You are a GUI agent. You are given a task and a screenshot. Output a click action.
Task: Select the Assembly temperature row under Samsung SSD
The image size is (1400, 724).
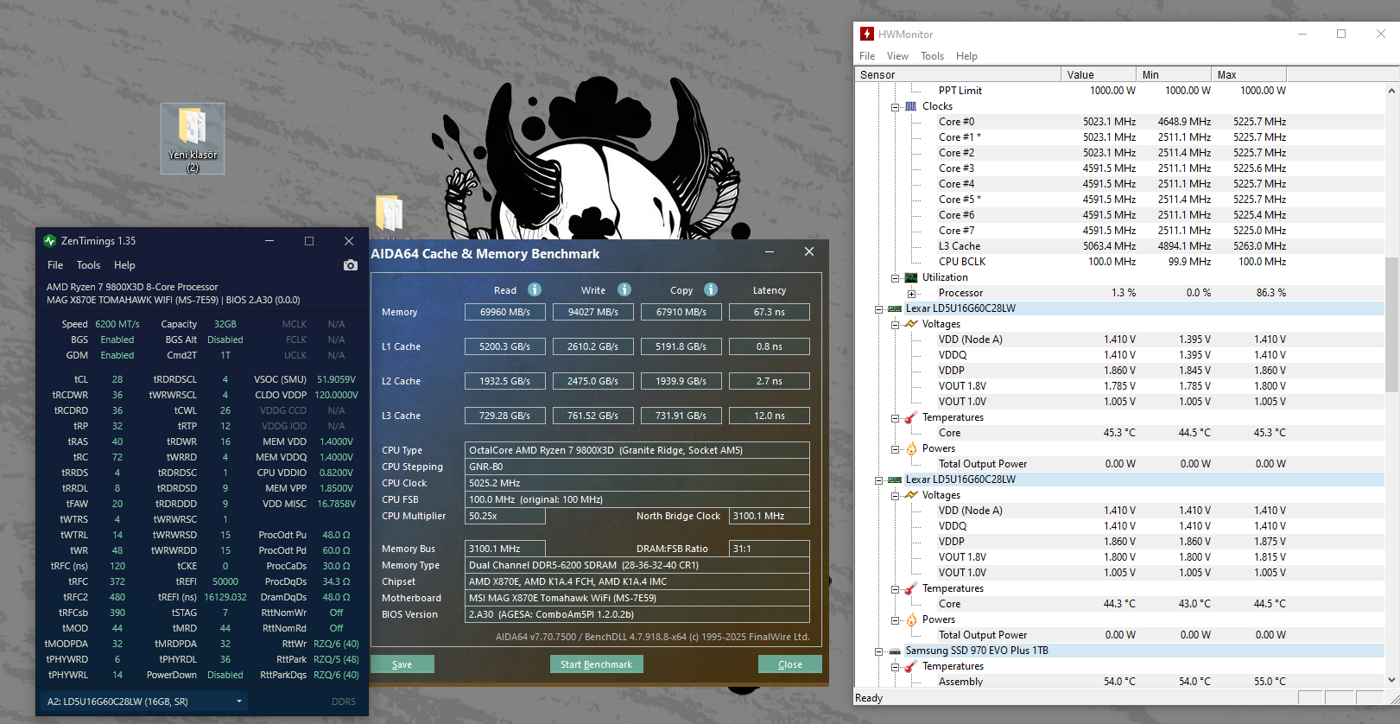point(1119,682)
